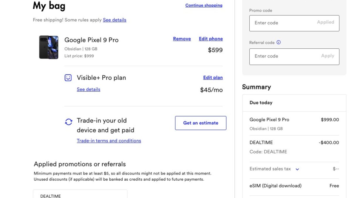Expand the Estimated sales tax chevron
352x198 pixels.
click(x=297, y=169)
